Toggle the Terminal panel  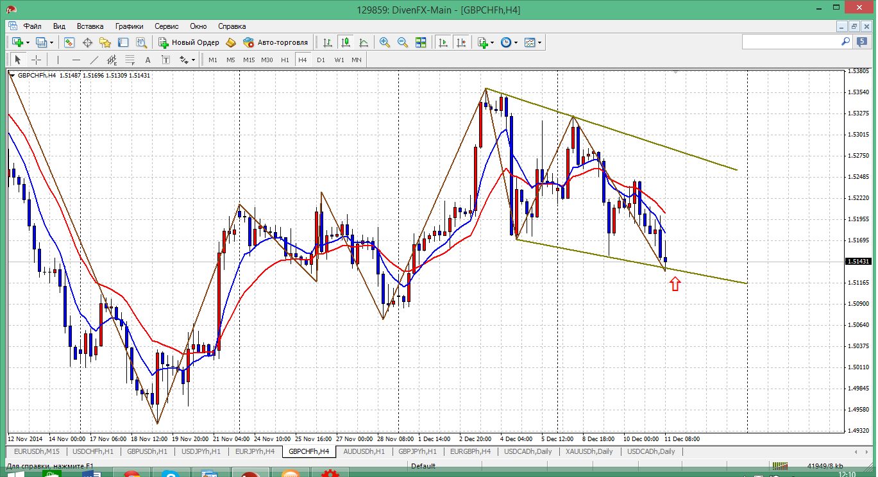point(123,42)
